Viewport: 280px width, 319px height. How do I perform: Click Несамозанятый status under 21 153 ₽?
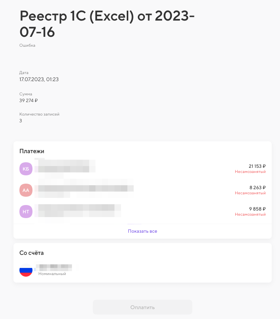tap(250, 172)
